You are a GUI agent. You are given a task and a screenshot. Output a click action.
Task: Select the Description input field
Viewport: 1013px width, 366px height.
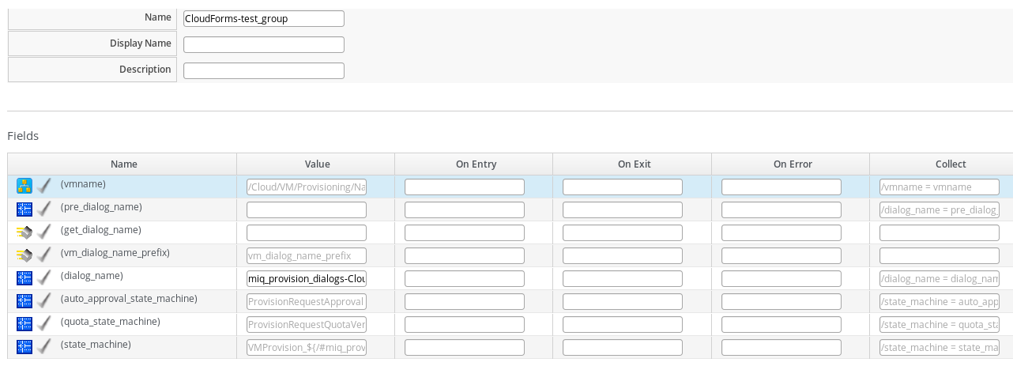[x=263, y=70]
